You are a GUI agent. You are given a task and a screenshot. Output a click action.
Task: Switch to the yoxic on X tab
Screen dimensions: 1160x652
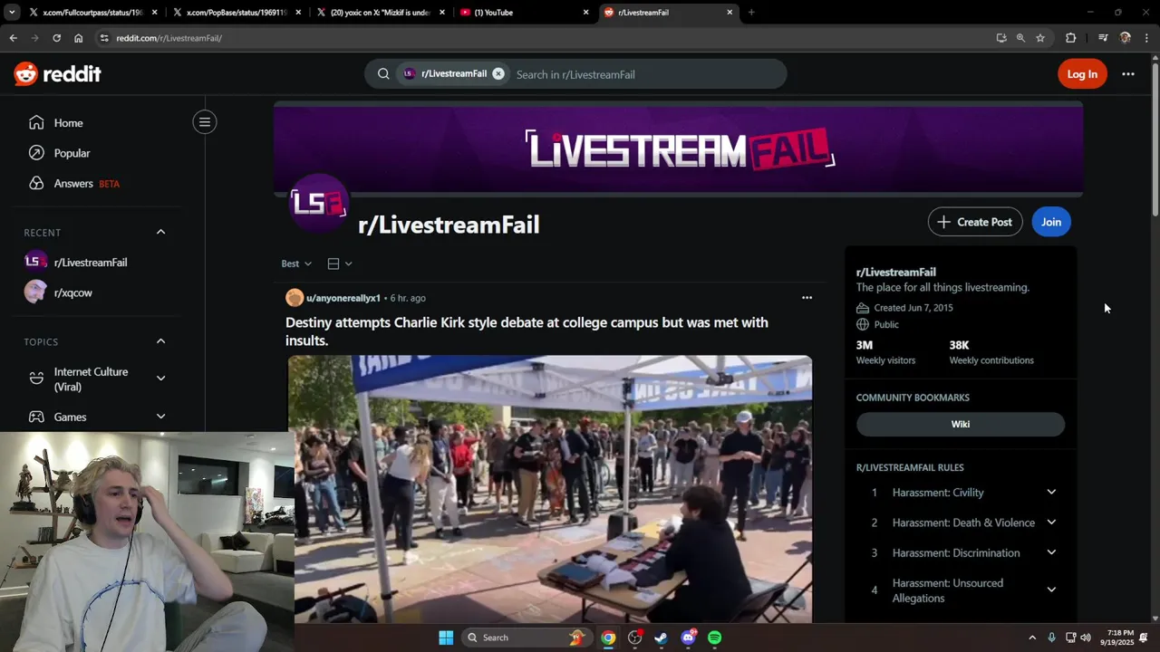pyautogui.click(x=380, y=13)
